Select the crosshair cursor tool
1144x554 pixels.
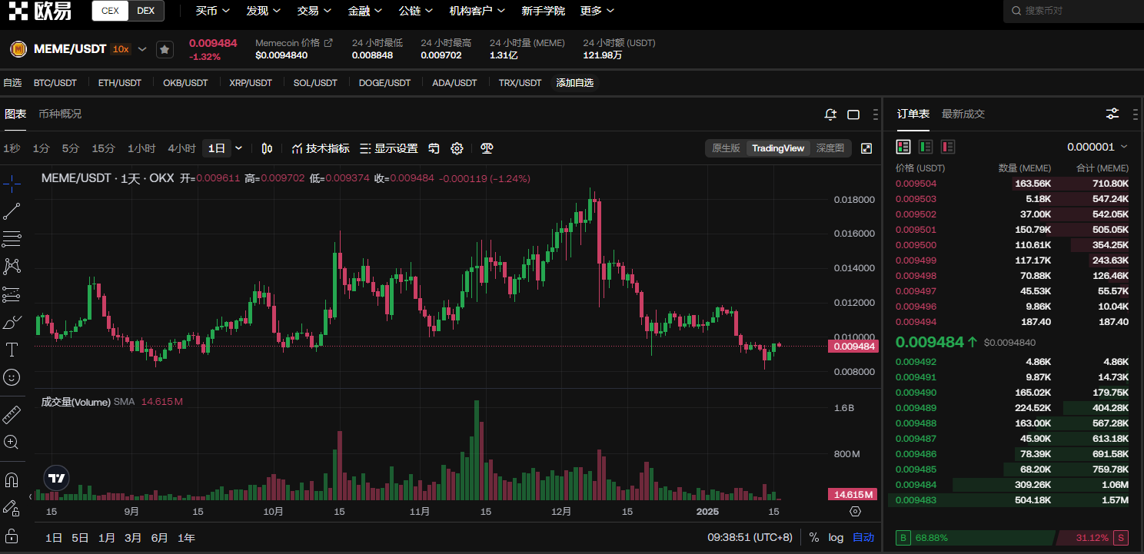(12, 183)
